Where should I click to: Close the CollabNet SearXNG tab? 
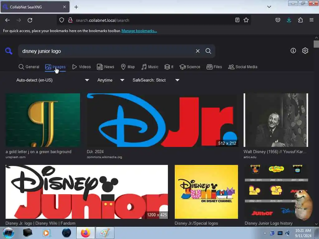click(64, 7)
